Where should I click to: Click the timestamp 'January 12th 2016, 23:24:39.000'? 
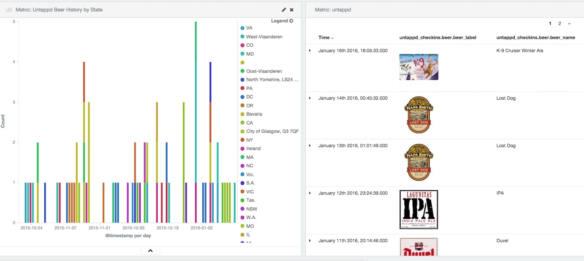point(353,193)
